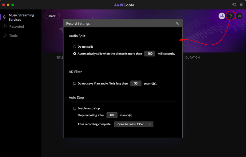Click the clock icon beside Recorded

pyautogui.click(x=5, y=26)
